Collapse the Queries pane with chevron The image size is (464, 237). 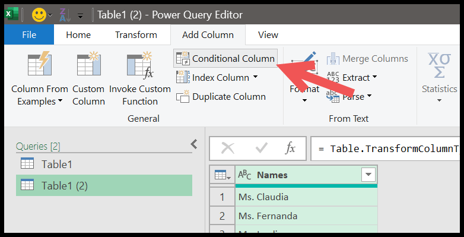click(x=194, y=144)
